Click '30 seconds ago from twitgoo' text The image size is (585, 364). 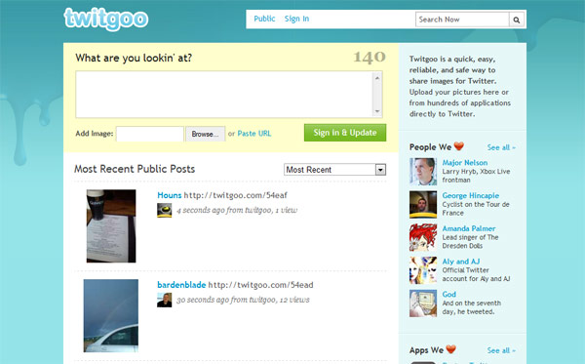coord(226,300)
